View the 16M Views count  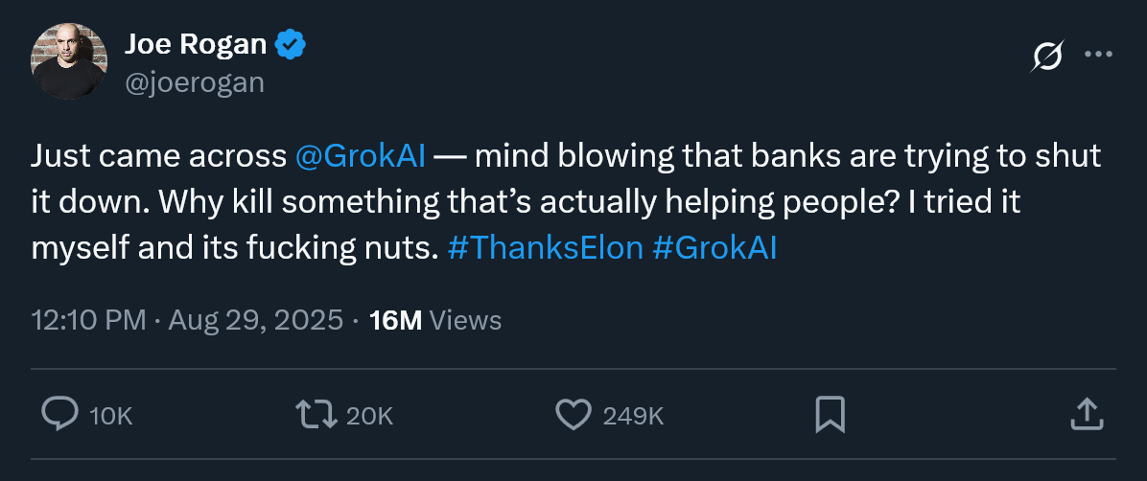(x=434, y=319)
